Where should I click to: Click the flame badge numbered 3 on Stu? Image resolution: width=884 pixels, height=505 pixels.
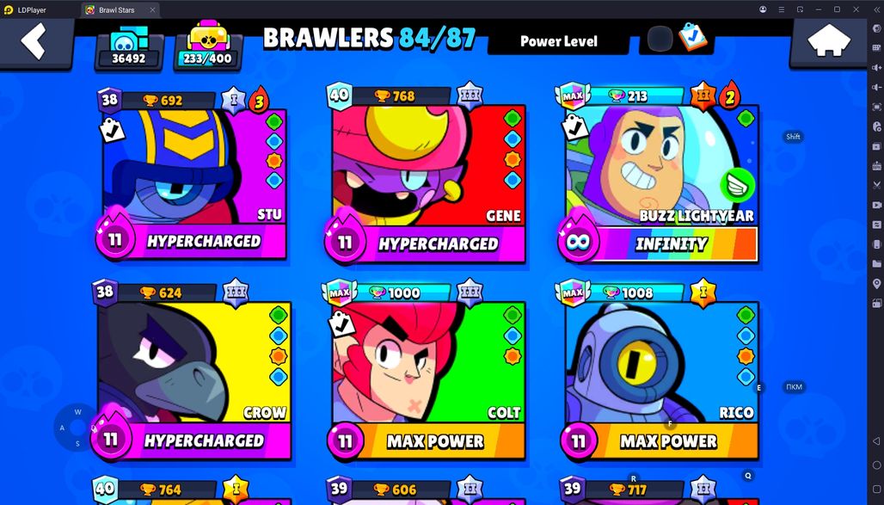tap(260, 101)
